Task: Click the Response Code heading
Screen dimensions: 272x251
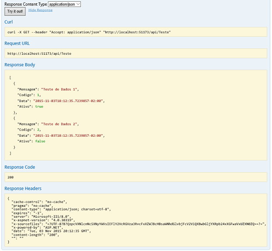Action: pos(20,167)
